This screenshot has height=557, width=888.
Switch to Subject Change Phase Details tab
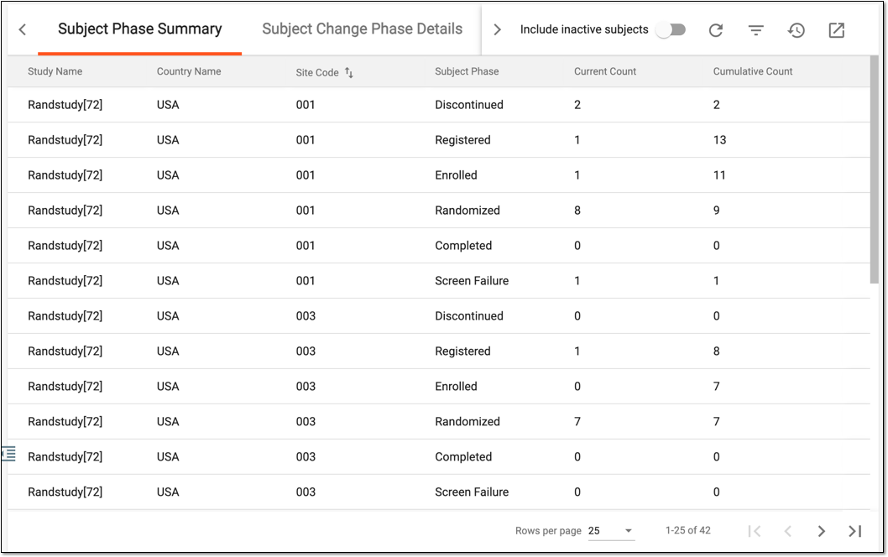363,29
